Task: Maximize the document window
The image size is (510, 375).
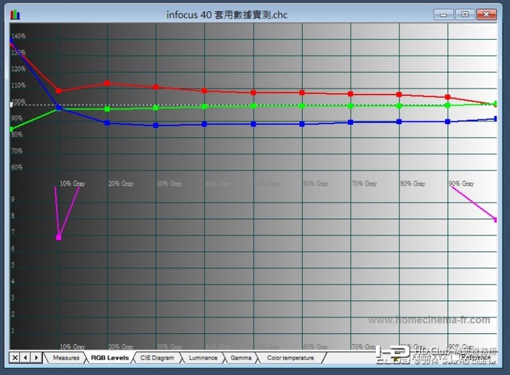Action: tap(464, 13)
